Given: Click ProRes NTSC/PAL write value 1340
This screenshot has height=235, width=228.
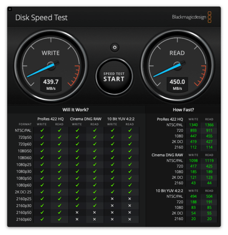Looking at the screenshot, I should coord(193,125).
